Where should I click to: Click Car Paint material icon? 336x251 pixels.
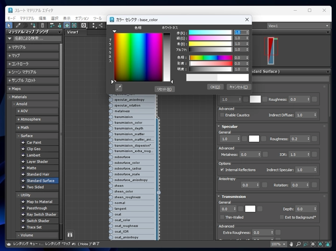tap(23, 142)
